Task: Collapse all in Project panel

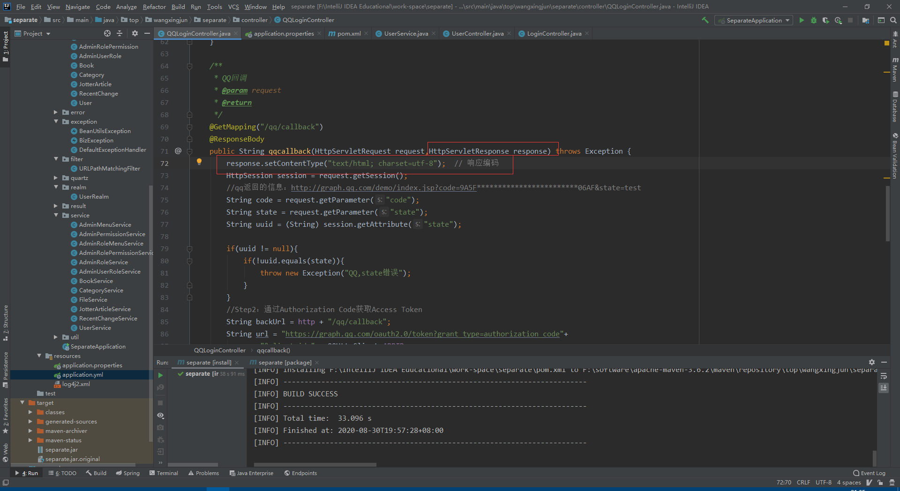Action: [120, 33]
